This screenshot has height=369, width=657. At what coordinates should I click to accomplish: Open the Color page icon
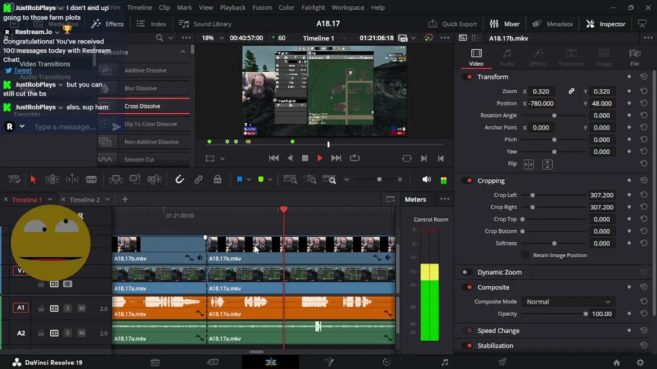[x=387, y=362]
